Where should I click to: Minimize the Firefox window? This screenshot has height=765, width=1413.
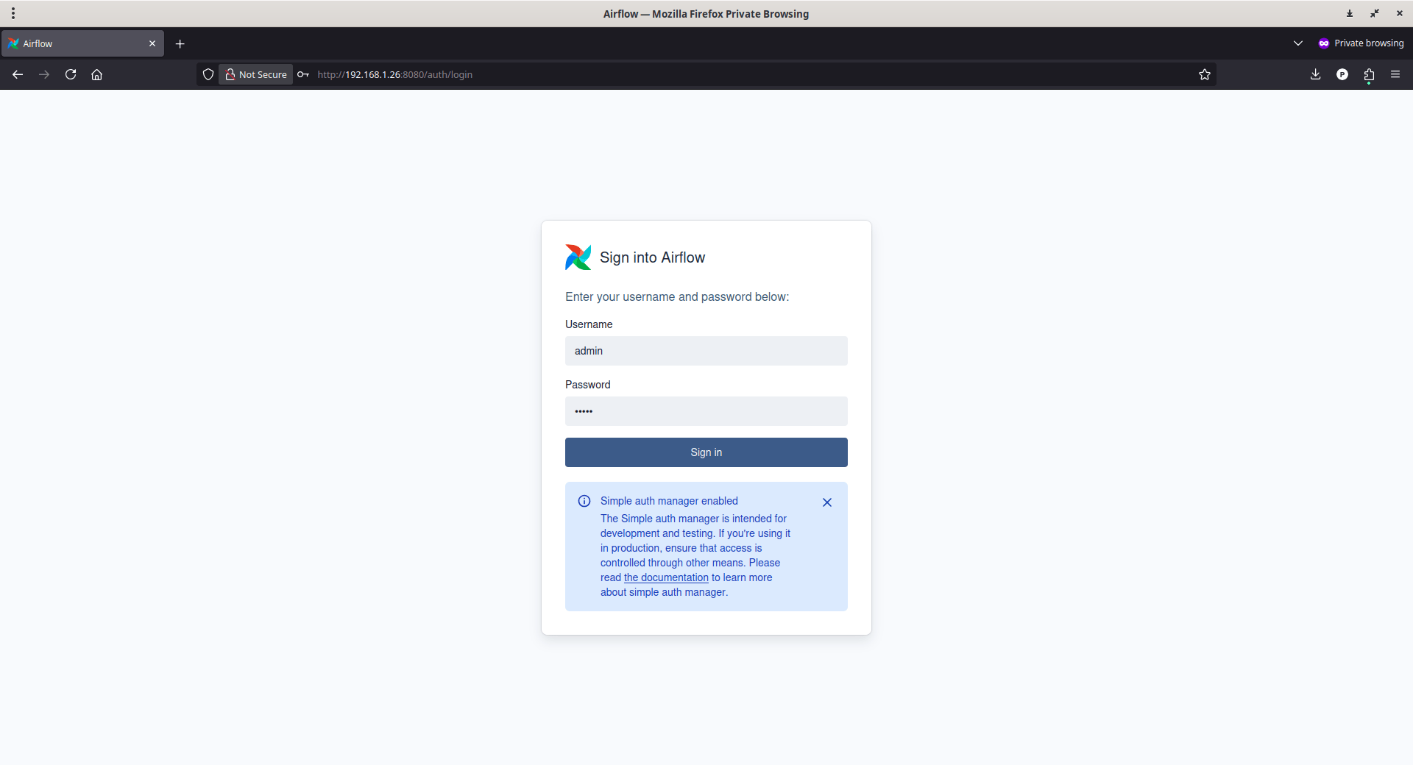tap(1350, 13)
